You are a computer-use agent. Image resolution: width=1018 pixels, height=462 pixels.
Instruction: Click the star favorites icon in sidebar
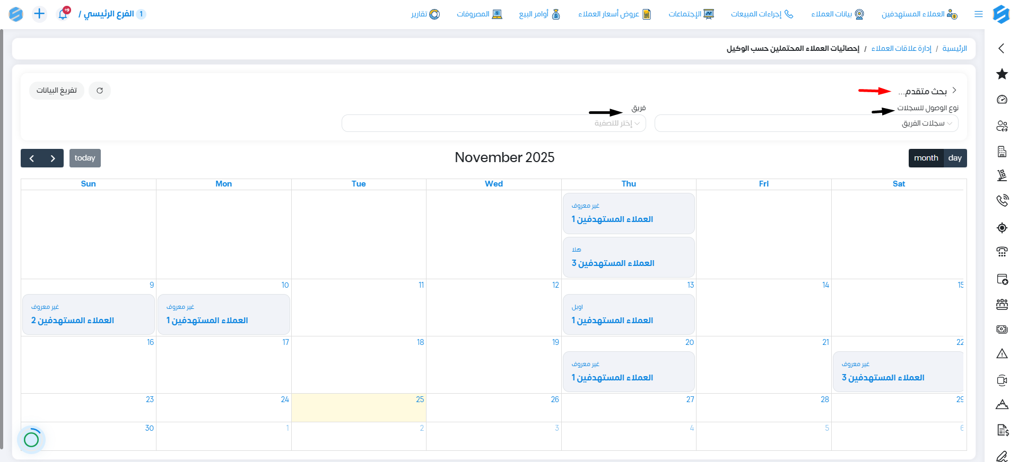click(x=1002, y=74)
